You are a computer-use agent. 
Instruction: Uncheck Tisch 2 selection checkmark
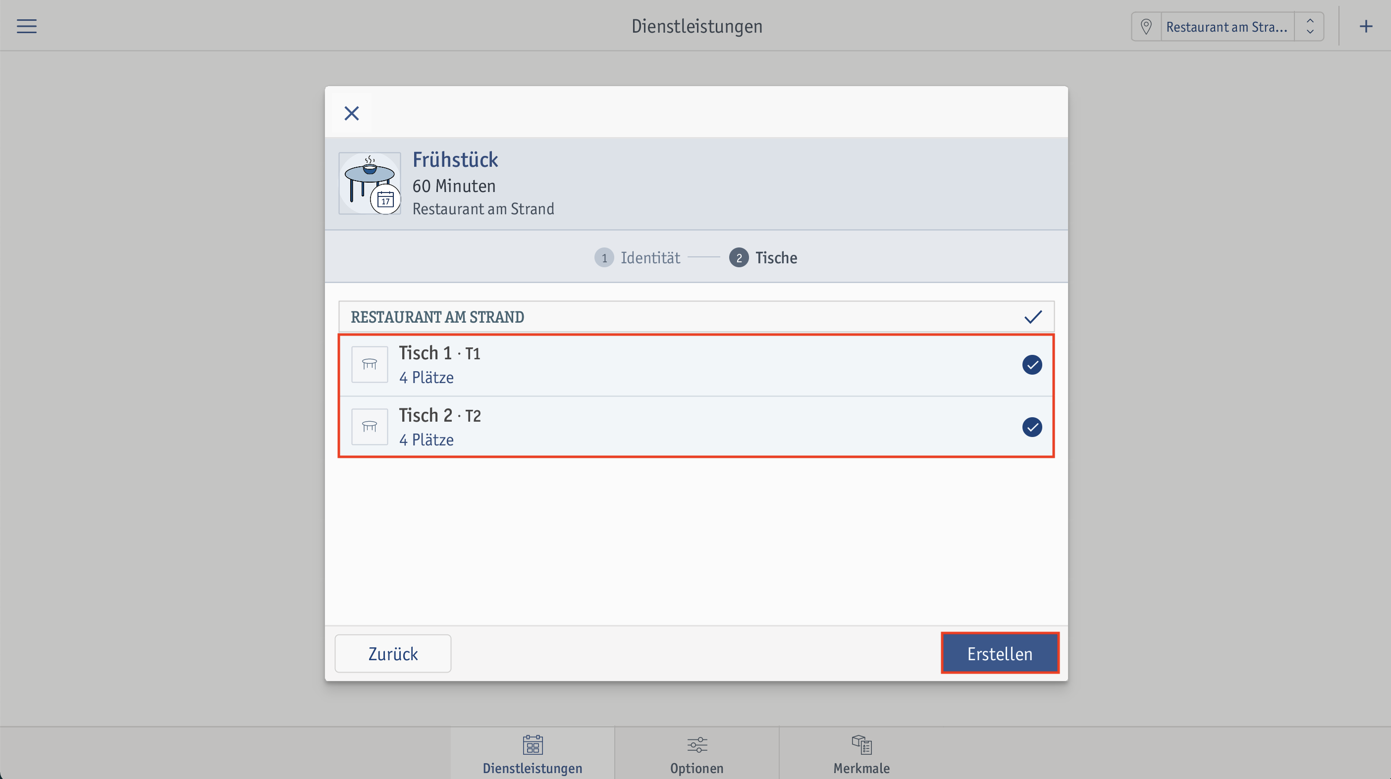[x=1032, y=427]
